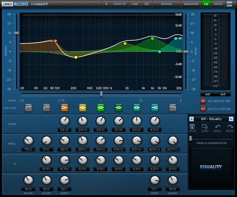This screenshot has height=197, width=237.
Task: Click the Flat button to reset EQ
Action: tap(135, 4)
